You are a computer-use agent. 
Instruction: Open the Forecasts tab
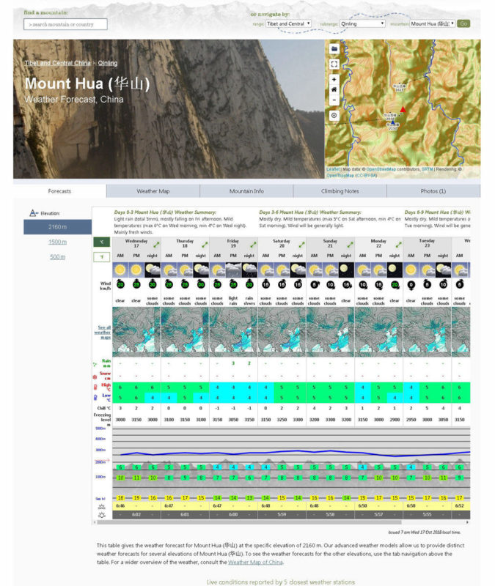(x=59, y=191)
